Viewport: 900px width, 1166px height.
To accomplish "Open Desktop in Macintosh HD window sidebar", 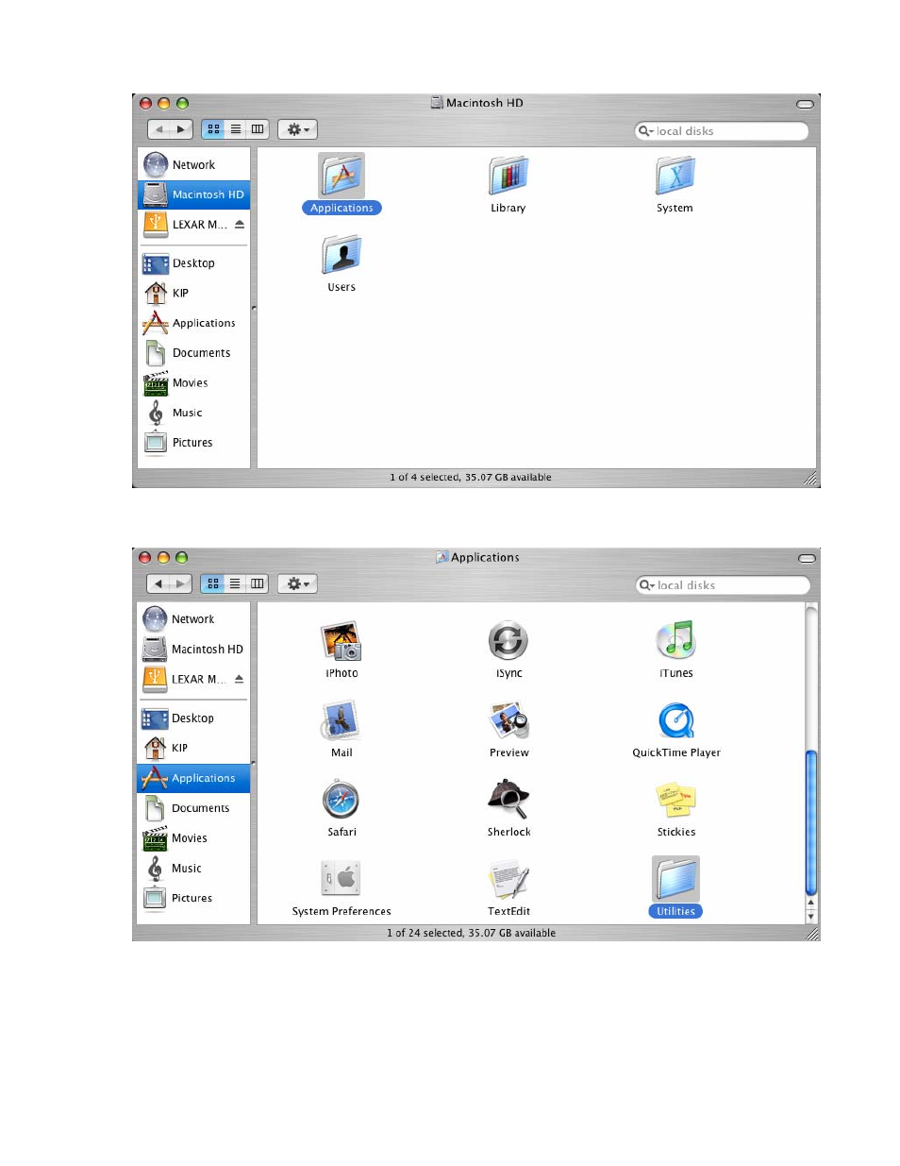I will pyautogui.click(x=194, y=263).
